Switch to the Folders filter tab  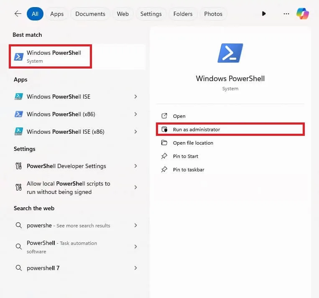point(183,14)
